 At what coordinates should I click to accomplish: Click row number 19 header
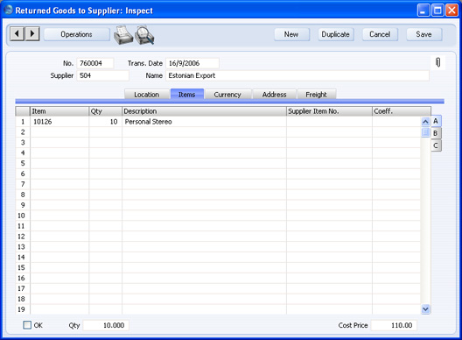[23, 309]
